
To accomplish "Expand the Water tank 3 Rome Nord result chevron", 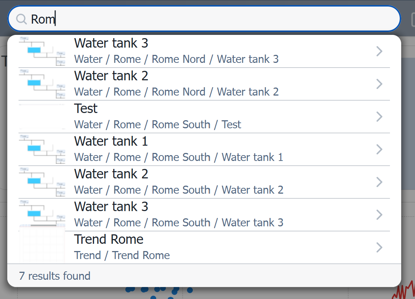I will [x=379, y=51].
